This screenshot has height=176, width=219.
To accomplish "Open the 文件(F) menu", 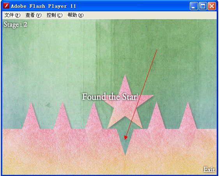I will pos(12,15).
